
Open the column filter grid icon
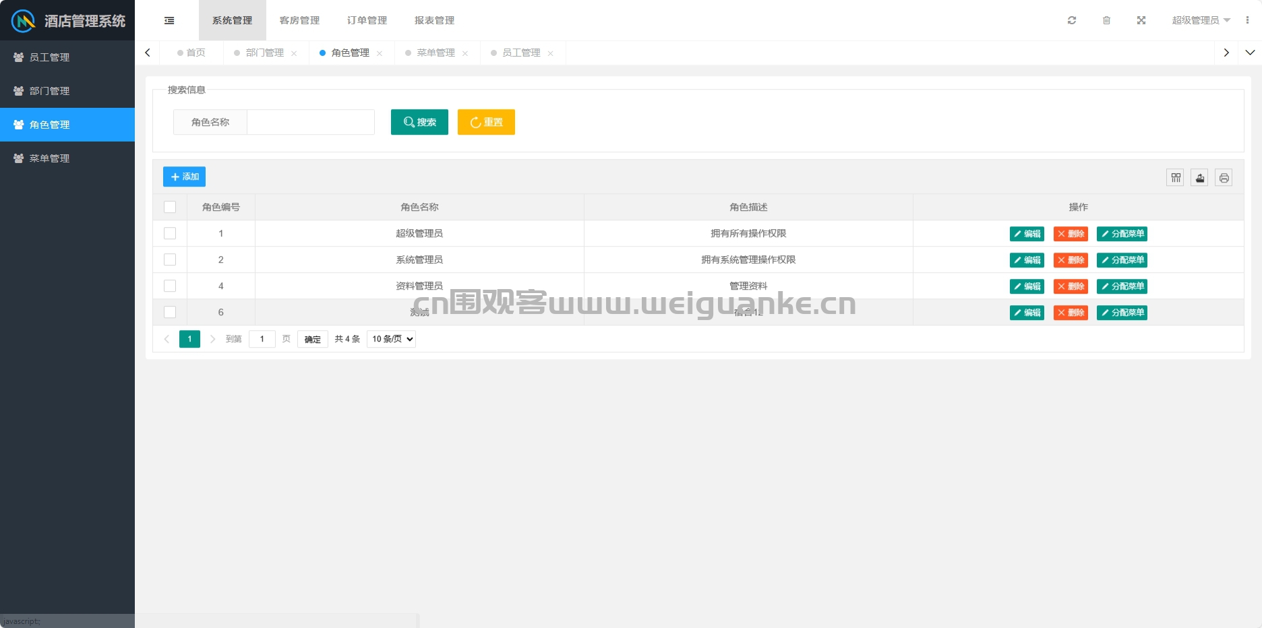coord(1176,177)
